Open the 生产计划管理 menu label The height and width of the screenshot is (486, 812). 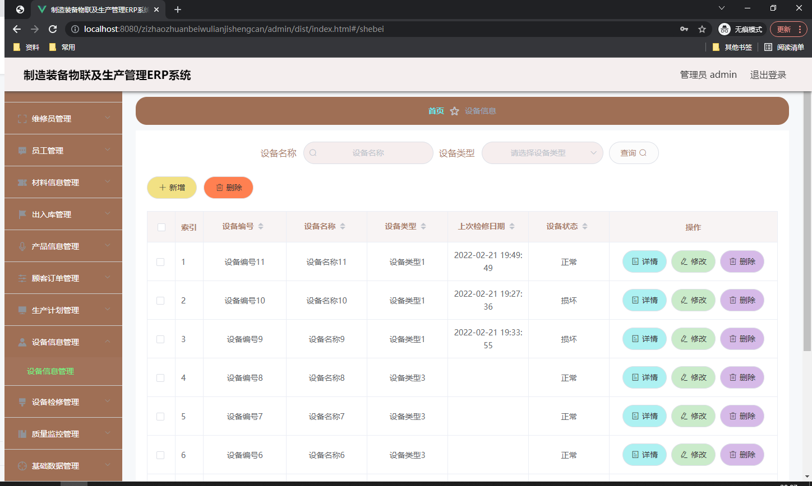[56, 310]
